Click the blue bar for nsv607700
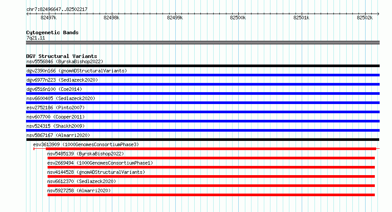The width and height of the screenshot is (392, 212). point(203,121)
